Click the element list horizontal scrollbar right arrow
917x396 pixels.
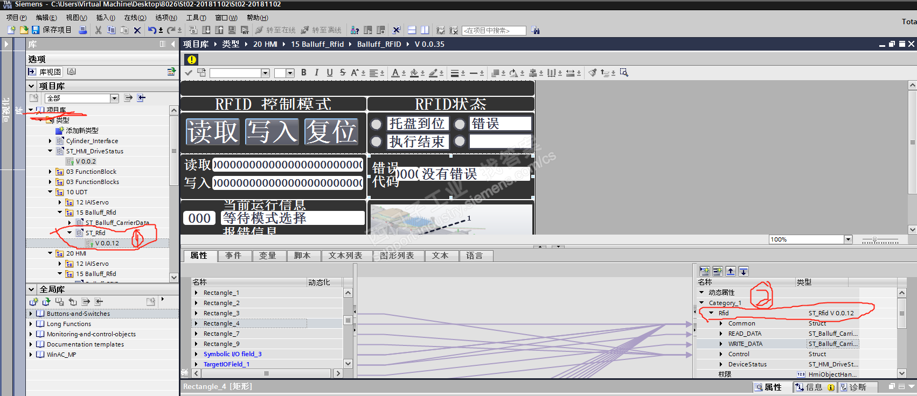click(338, 373)
